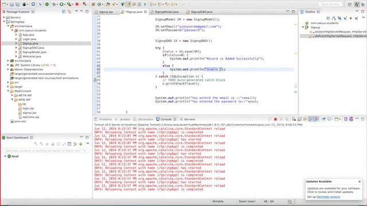This screenshot has width=367, height=206.
Task: Expand the Maven Dependencies node
Action: 8,69
